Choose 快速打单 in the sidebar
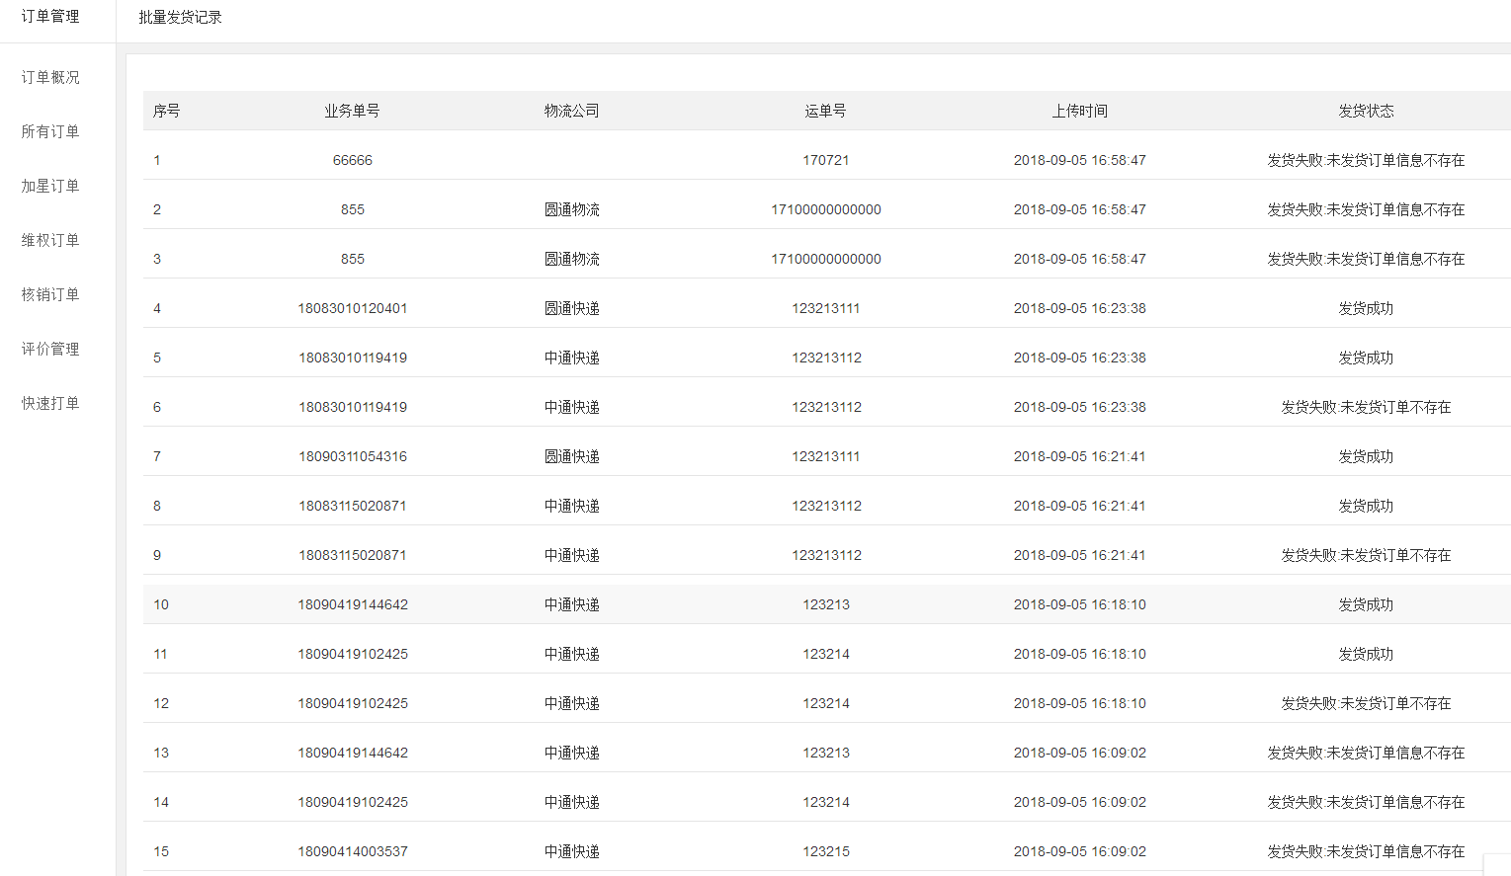Screen dimensions: 1511x876 [50, 403]
